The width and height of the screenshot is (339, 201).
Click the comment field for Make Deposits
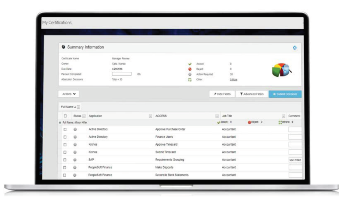(x=295, y=167)
